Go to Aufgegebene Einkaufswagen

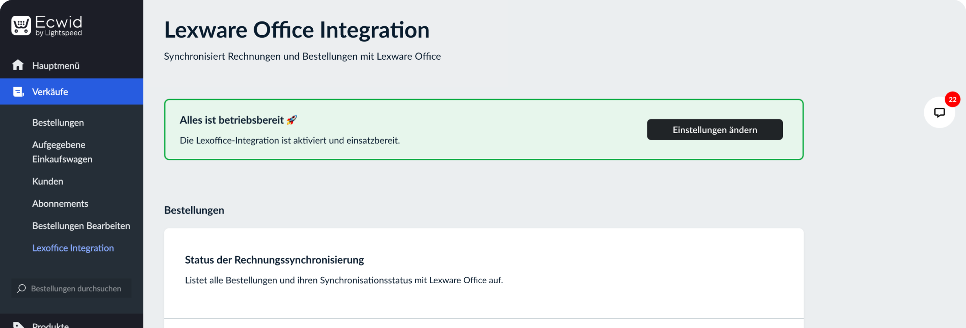pyautogui.click(x=62, y=152)
